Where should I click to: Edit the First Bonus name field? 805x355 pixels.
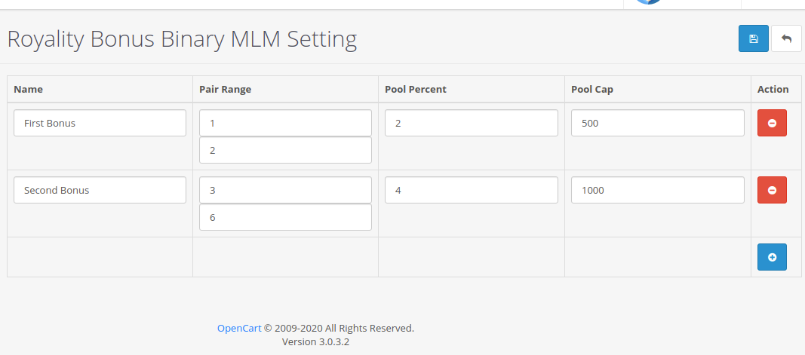(100, 123)
